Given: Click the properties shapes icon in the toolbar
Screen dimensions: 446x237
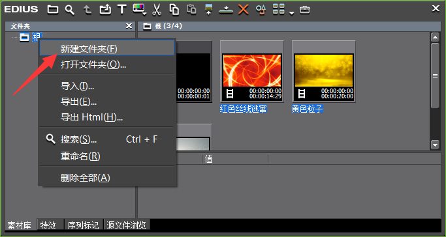Looking at the screenshot, I should pyautogui.click(x=261, y=10).
